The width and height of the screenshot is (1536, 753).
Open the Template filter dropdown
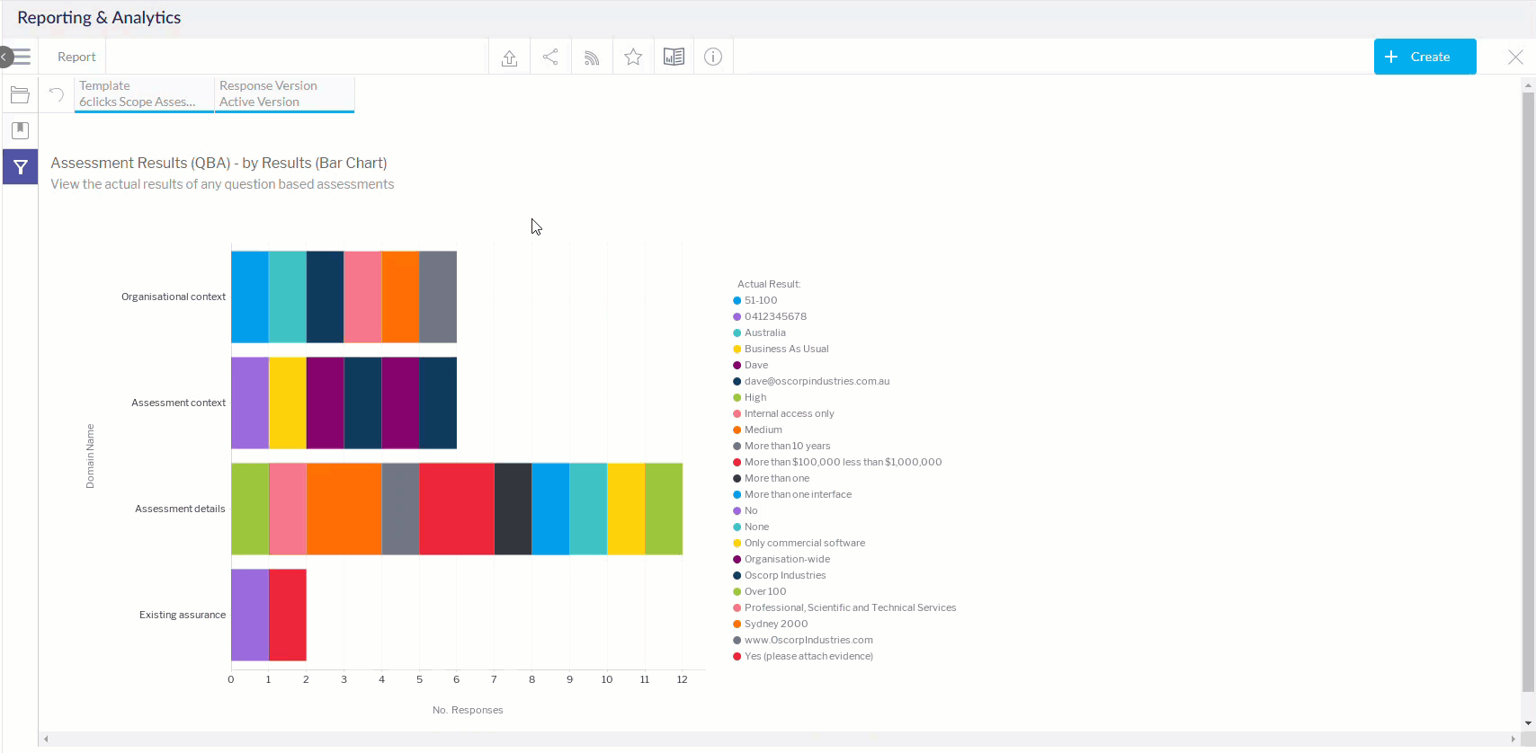[x=143, y=94]
